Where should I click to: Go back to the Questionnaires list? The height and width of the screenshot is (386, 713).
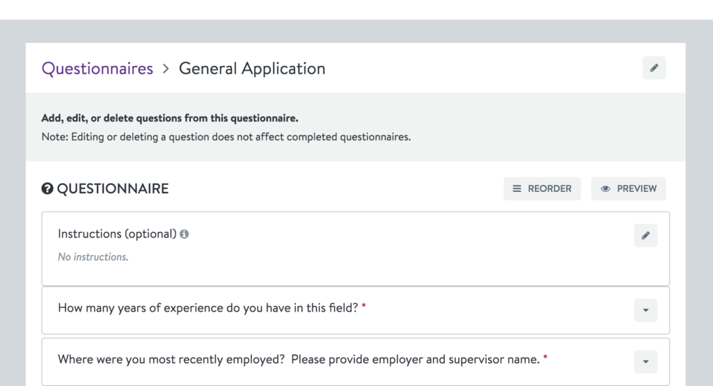97,69
